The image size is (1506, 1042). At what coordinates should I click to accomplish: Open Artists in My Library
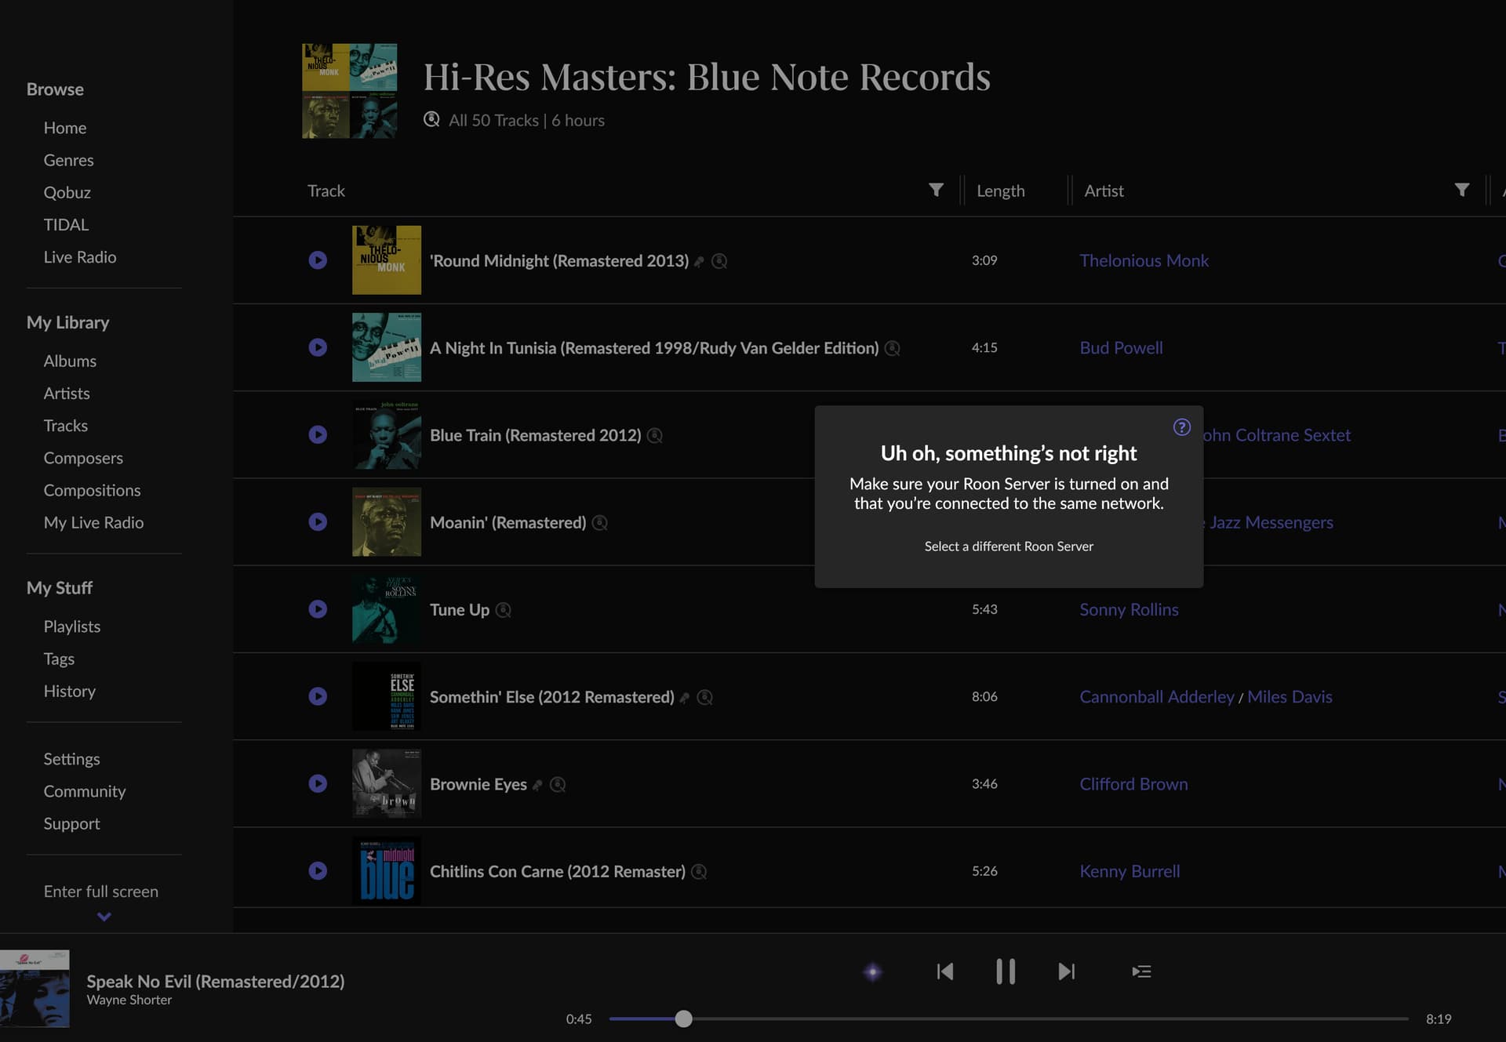[x=67, y=393]
